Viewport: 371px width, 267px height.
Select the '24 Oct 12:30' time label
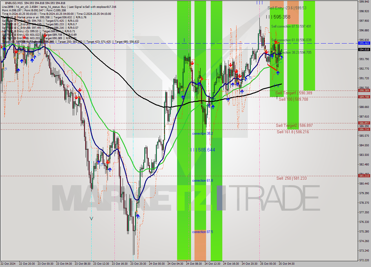(x=213, y=264)
